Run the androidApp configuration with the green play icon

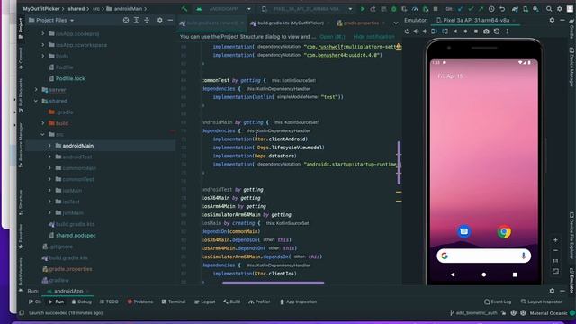coord(363,9)
